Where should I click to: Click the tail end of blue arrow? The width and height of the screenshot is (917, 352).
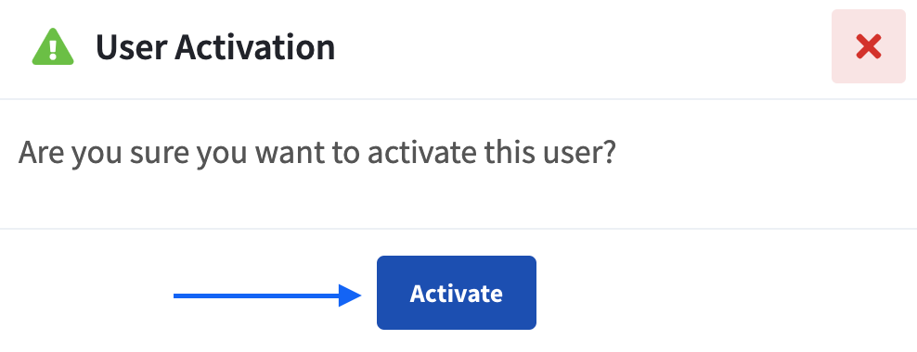tap(179, 295)
